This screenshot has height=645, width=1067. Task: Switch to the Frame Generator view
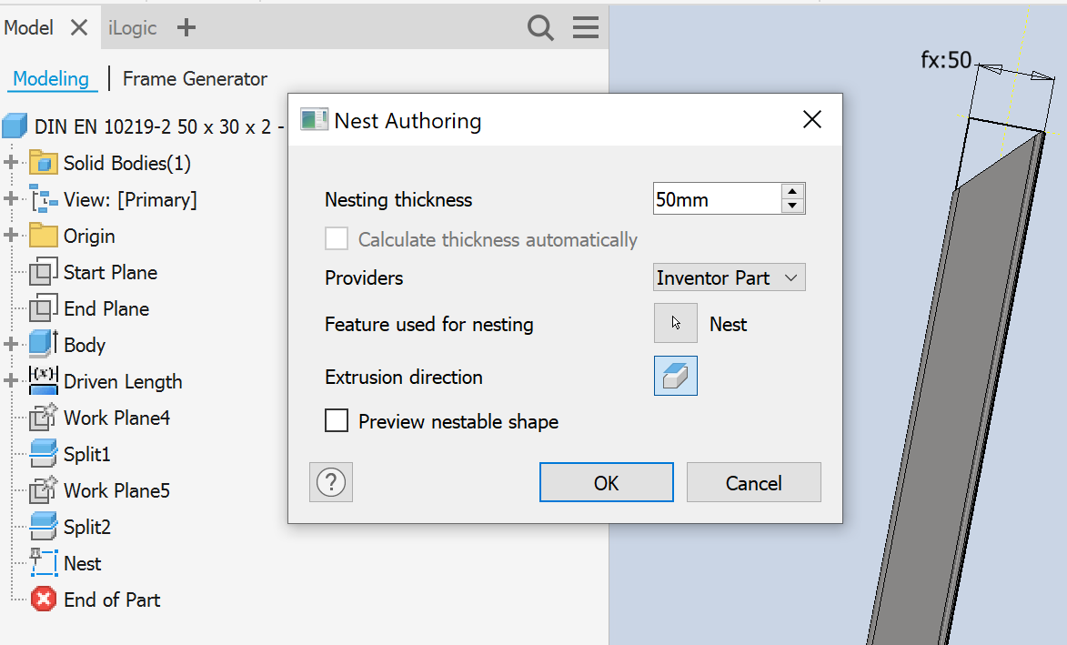tap(195, 79)
